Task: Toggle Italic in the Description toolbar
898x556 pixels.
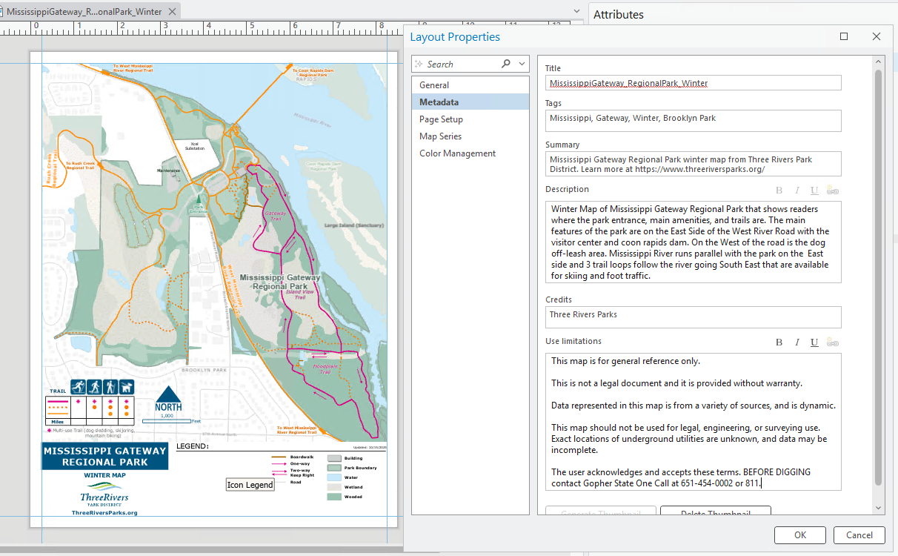Action: click(797, 191)
